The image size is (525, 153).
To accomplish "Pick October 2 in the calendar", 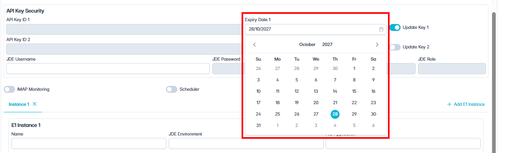I will (373, 68).
